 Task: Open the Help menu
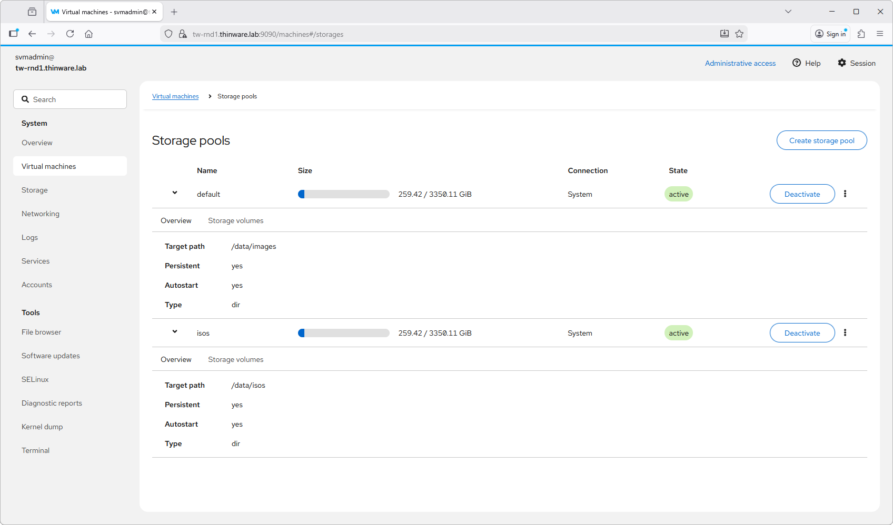[x=807, y=63]
